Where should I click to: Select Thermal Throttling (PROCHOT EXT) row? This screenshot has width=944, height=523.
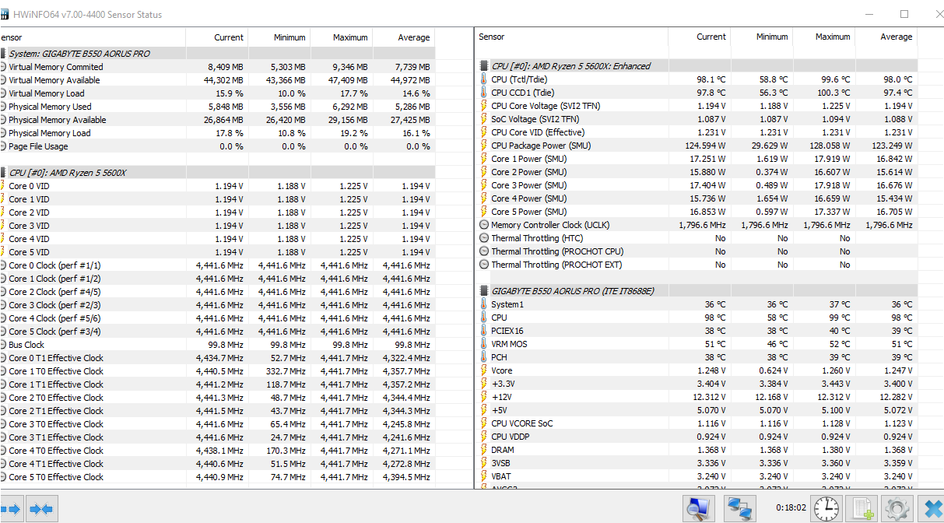coord(697,265)
